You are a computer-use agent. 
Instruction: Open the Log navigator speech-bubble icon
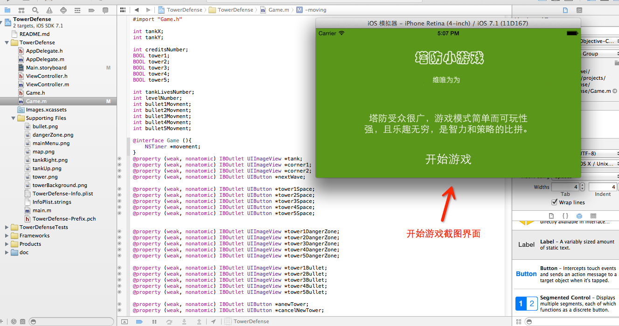(x=105, y=10)
